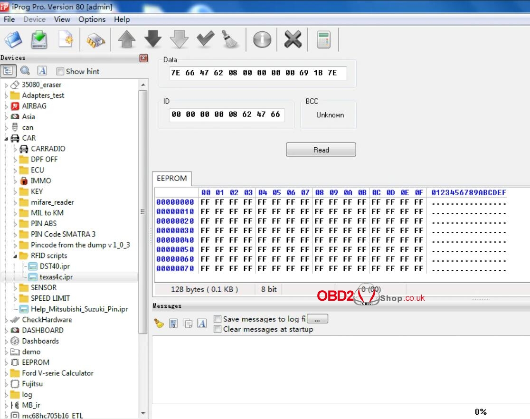
Task: Click the broom icon in Messages panel
Action: tap(159, 324)
